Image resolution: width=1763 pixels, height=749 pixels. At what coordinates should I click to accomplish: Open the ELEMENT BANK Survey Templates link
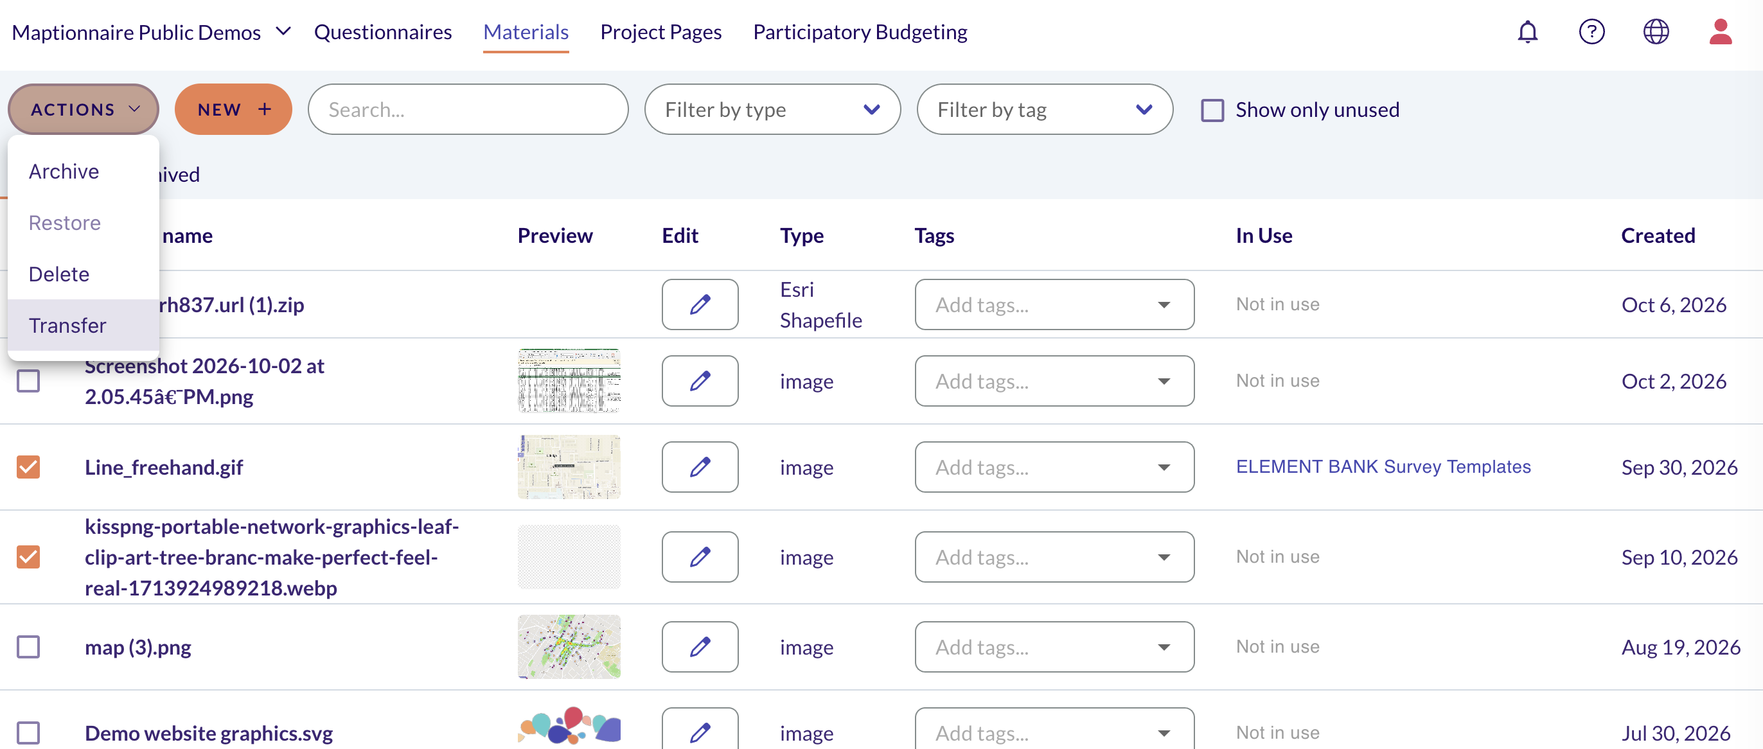[1383, 466]
